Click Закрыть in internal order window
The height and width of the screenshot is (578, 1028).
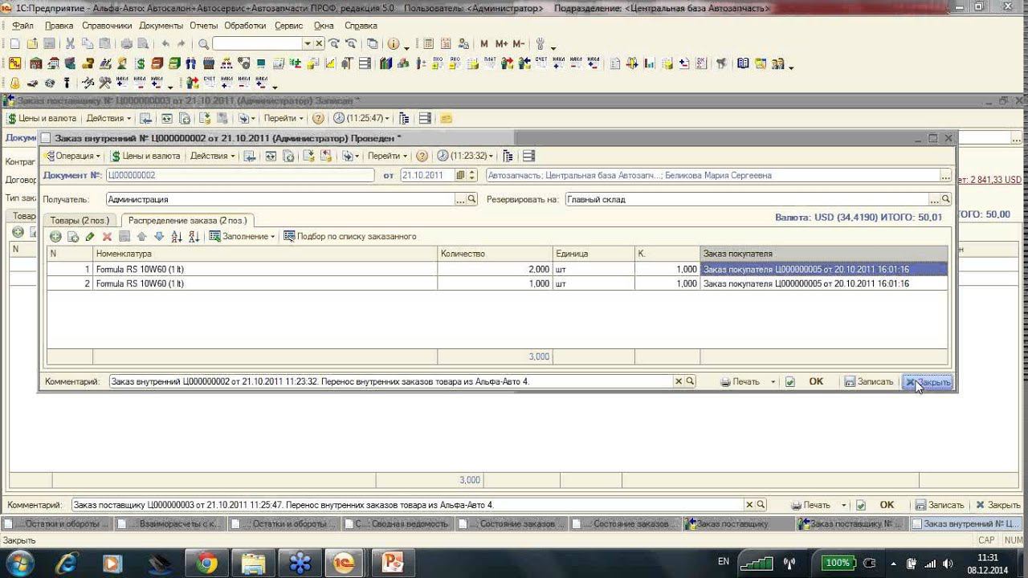point(927,382)
